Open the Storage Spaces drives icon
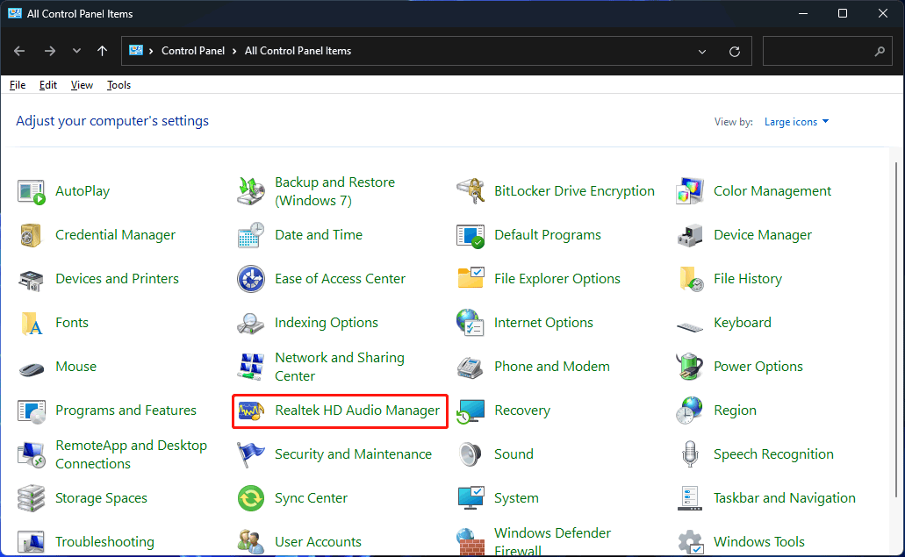Image resolution: width=905 pixels, height=557 pixels. tap(32, 498)
